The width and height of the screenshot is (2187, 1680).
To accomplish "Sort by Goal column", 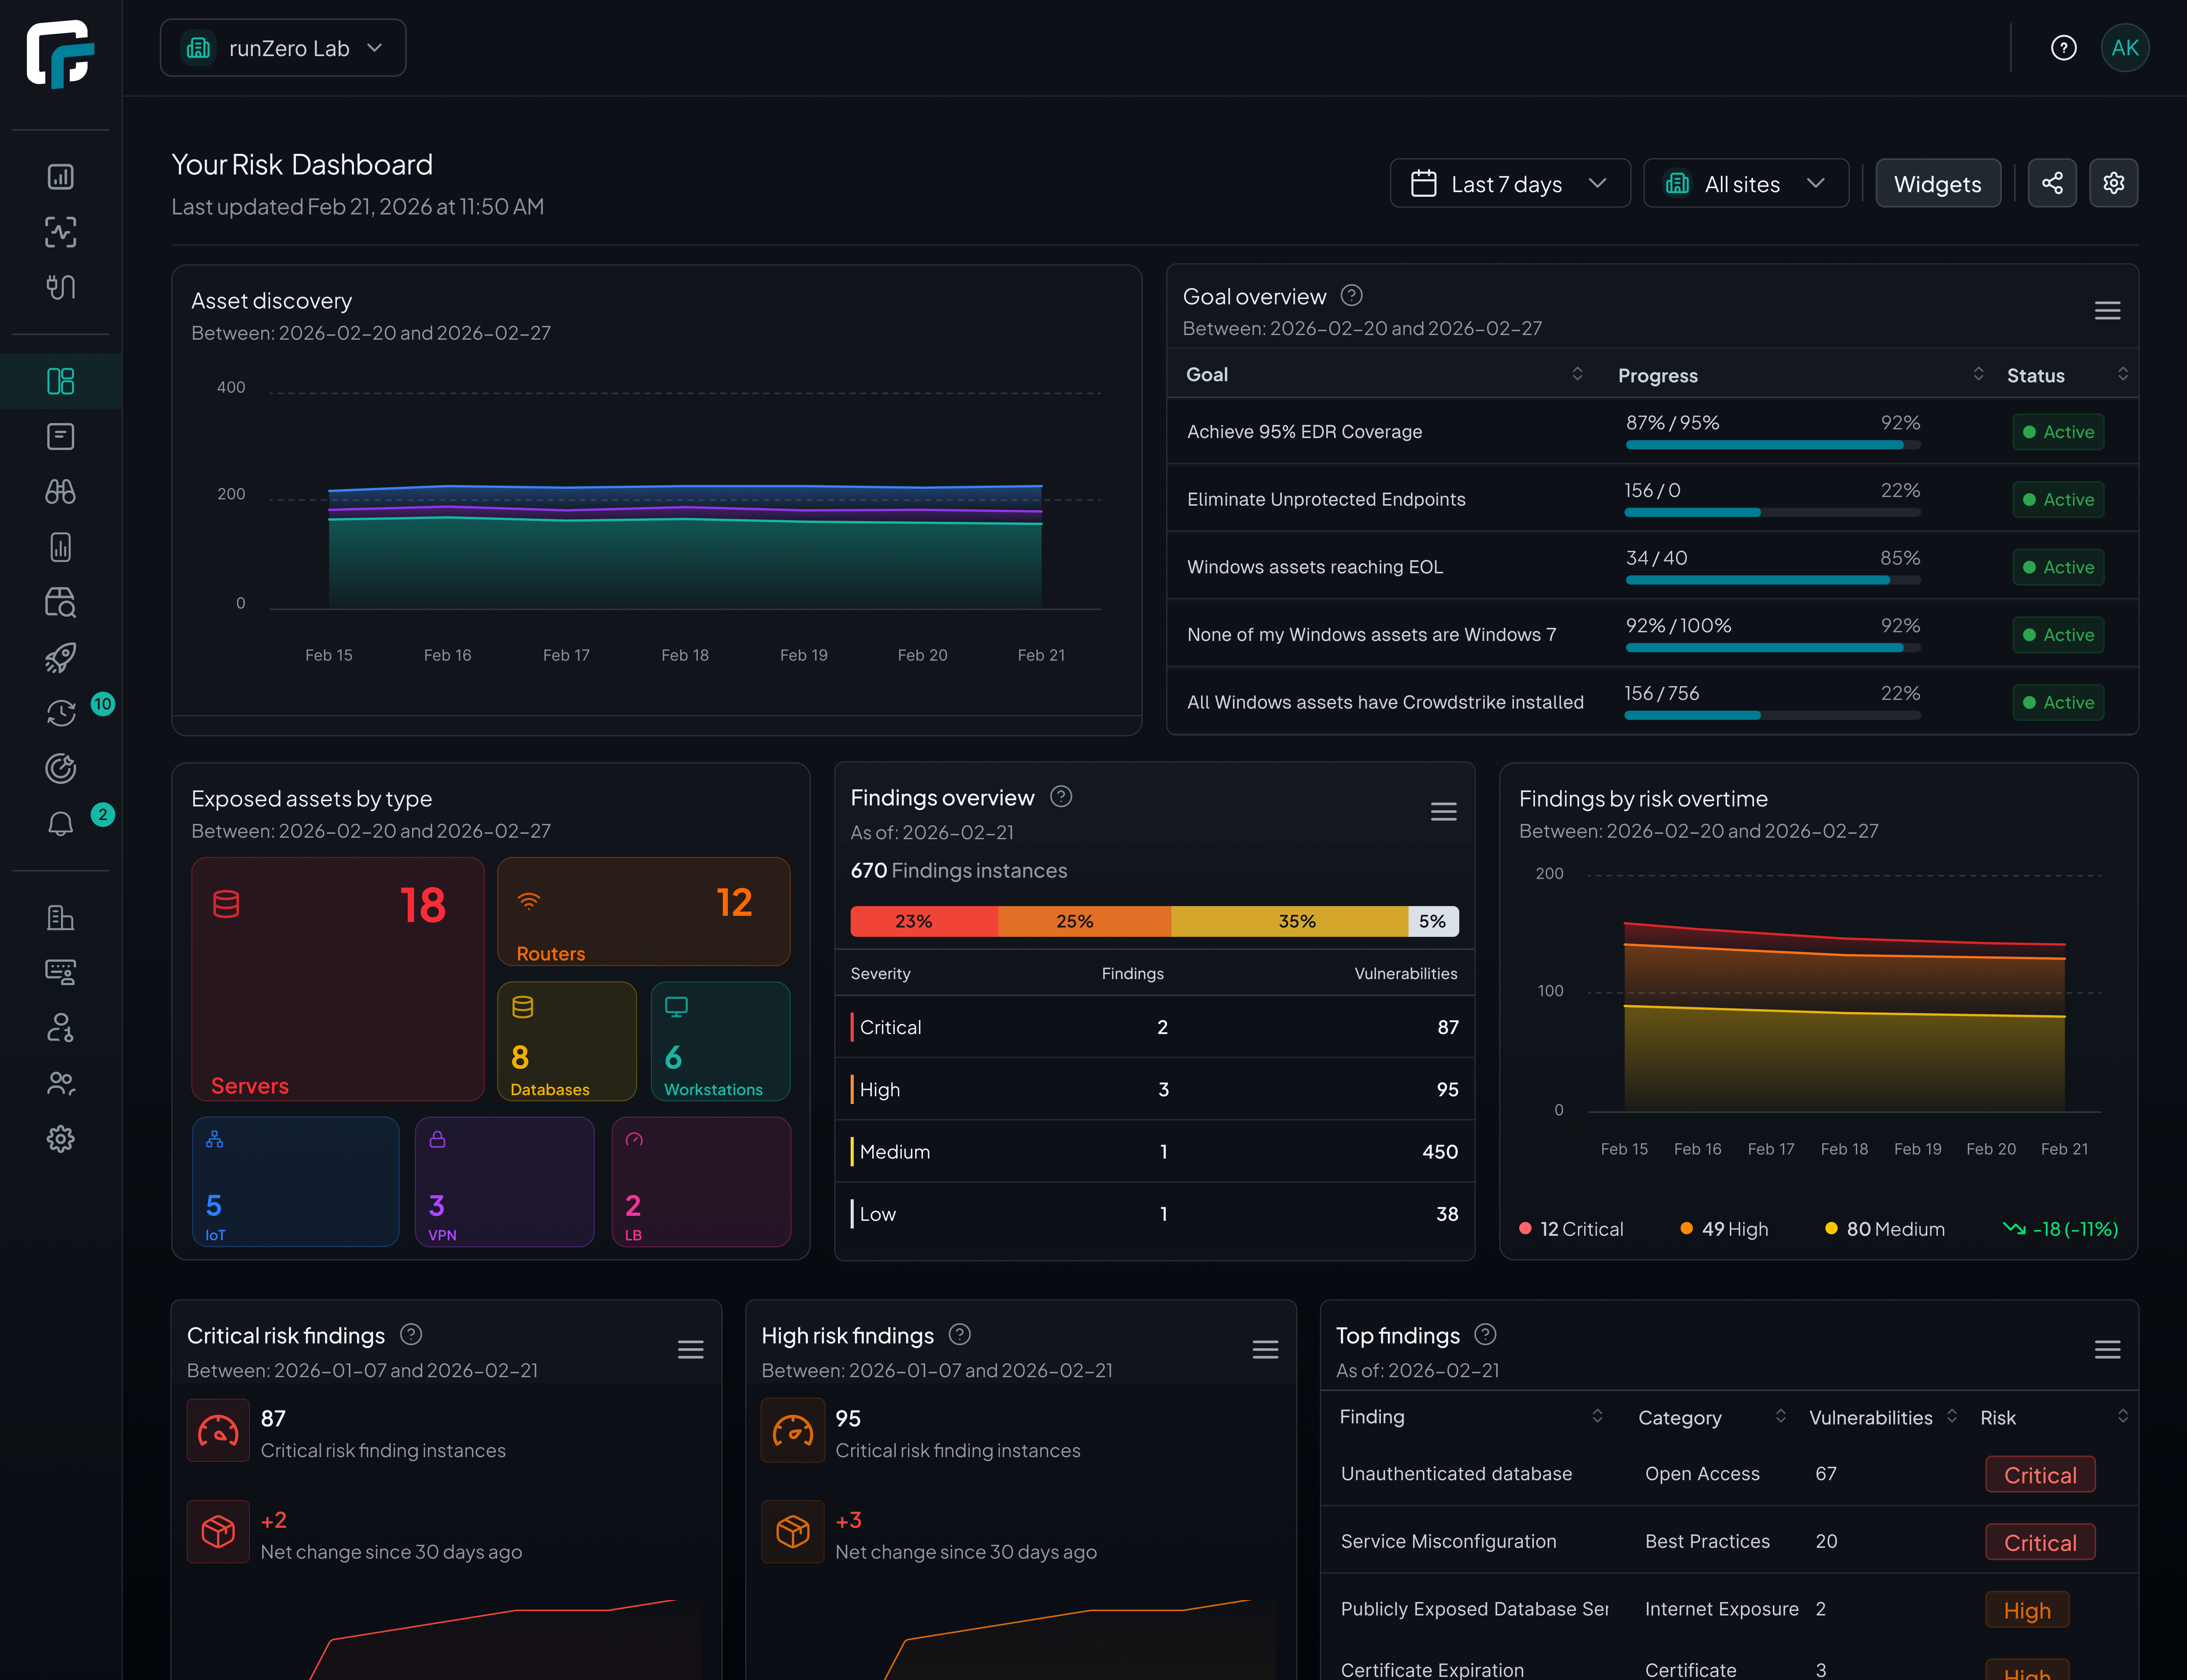I will pos(1577,374).
